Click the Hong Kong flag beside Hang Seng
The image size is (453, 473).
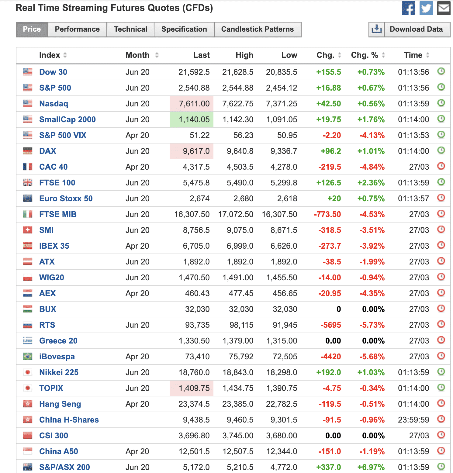pos(28,404)
